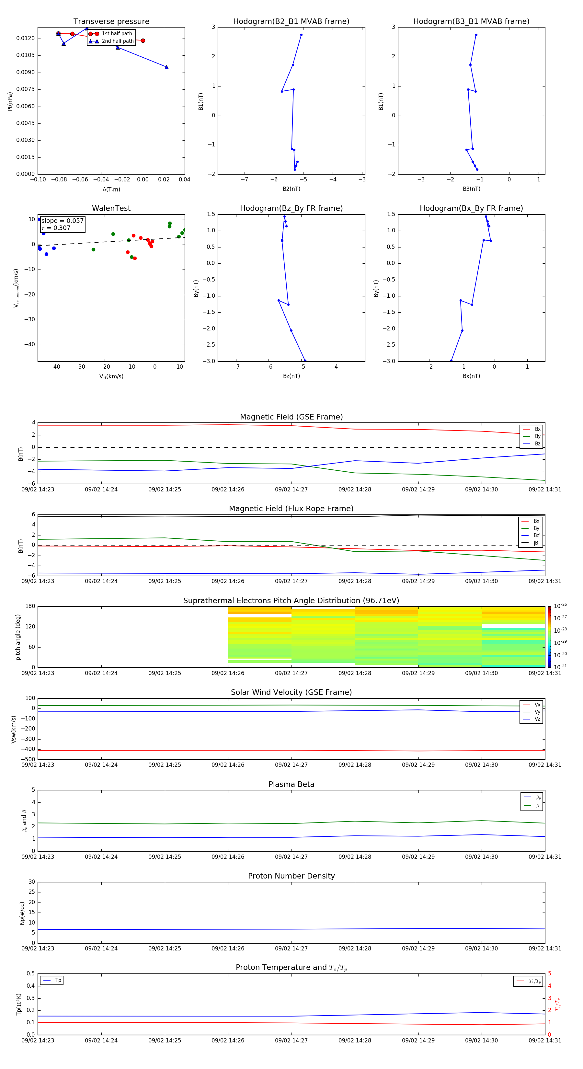Viewport: 583px width, 1069px height.
Task: Click 'Solar Wind Velocity (GSE Frame)' title
Action: point(291,692)
